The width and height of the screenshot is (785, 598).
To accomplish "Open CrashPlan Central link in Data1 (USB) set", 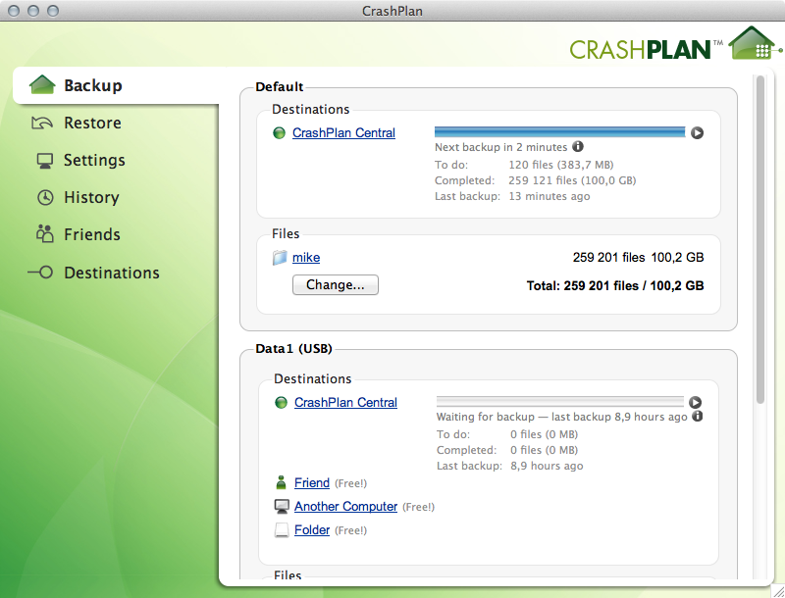I will 345,403.
